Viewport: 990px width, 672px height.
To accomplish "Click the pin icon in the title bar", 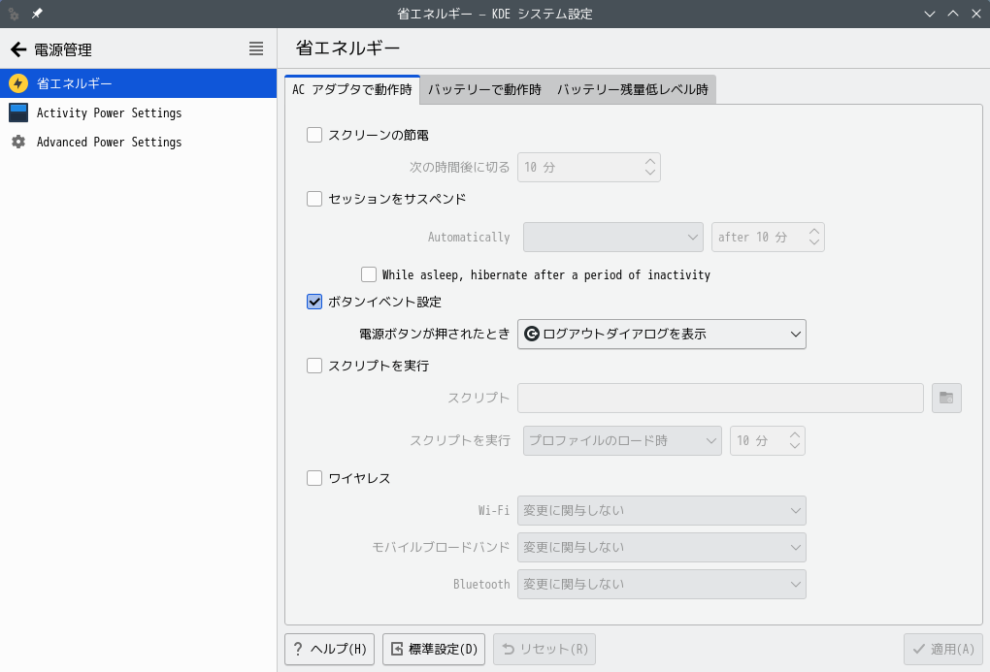I will tap(37, 14).
